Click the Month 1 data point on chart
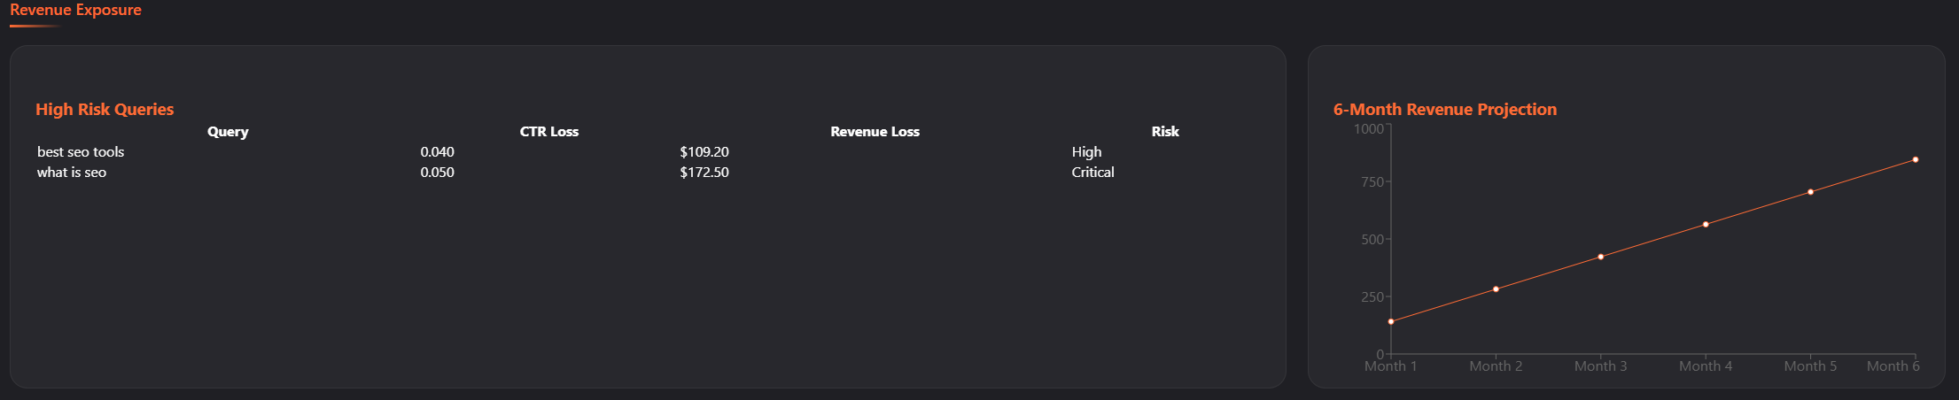The height and width of the screenshot is (400, 1959). (1391, 322)
